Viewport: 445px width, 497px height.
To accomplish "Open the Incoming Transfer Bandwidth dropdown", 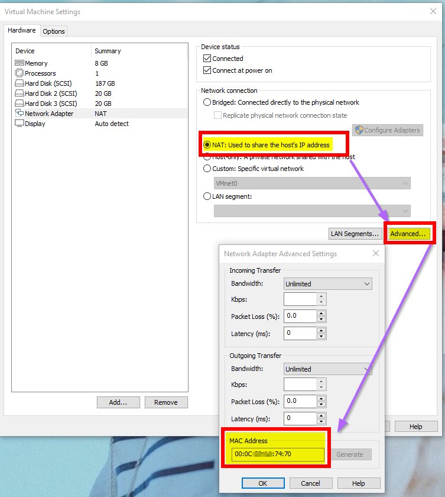I will click(x=328, y=283).
